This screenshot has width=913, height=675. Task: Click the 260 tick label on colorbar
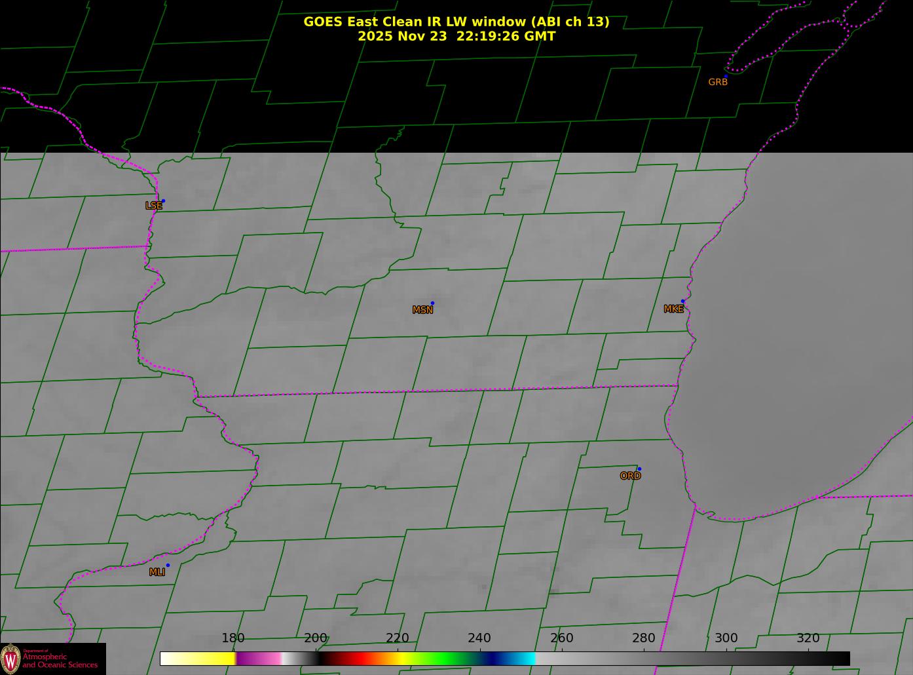(x=561, y=638)
